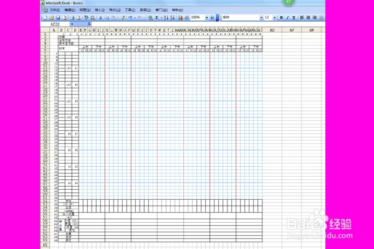The width and height of the screenshot is (374, 249).
Task: Click the fx insert function button
Action: 89,24
